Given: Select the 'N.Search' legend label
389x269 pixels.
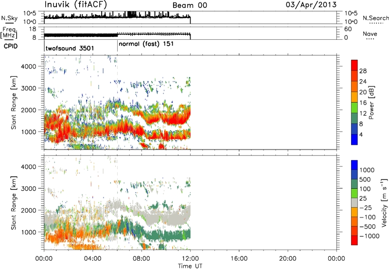Looking at the screenshot, I should point(376,18).
